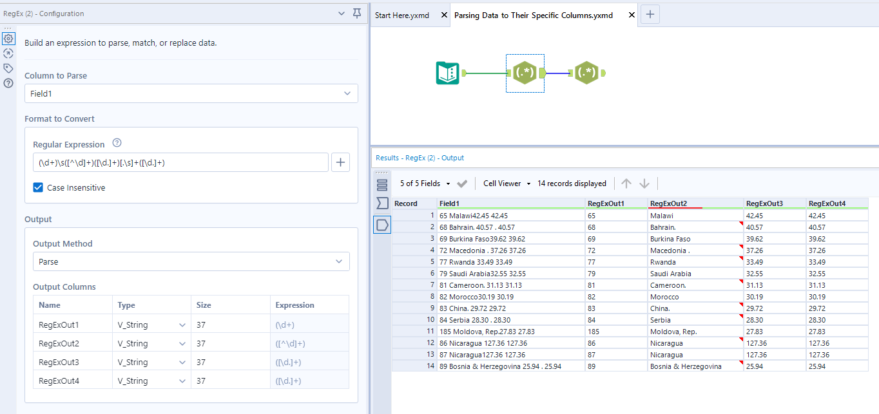This screenshot has height=414, width=879.
Task: Add a new workflow tab
Action: coord(650,15)
